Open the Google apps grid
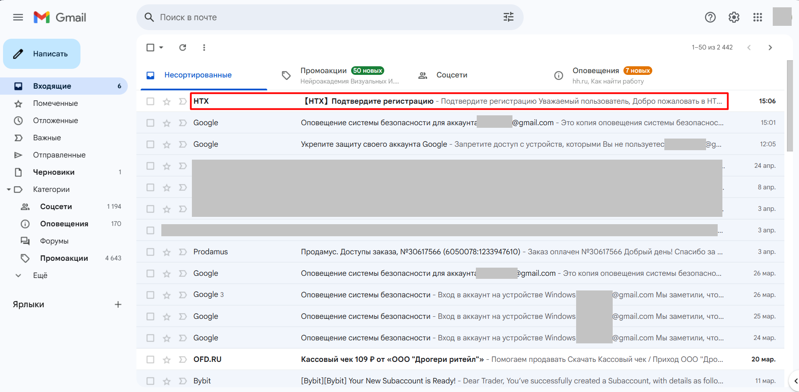The image size is (799, 392). point(758,17)
